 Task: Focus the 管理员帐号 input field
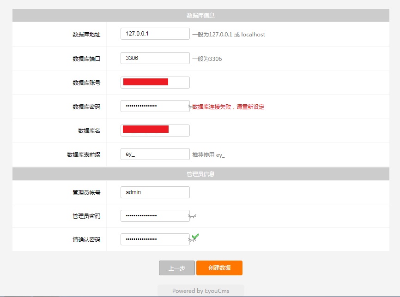pos(155,192)
